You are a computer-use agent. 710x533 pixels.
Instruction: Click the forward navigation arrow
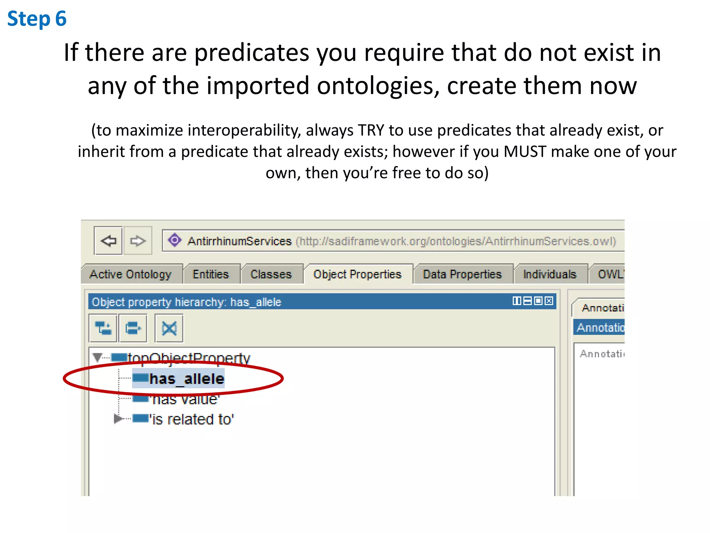pyautogui.click(x=138, y=241)
